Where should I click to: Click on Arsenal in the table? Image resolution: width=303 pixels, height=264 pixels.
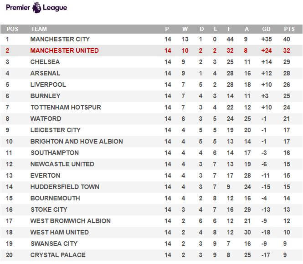45,73
